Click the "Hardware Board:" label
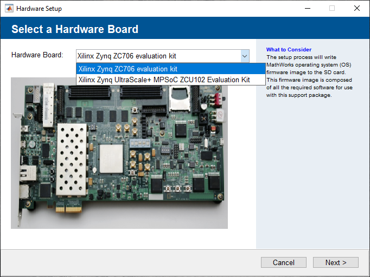The height and width of the screenshot is (277, 370). click(37, 55)
